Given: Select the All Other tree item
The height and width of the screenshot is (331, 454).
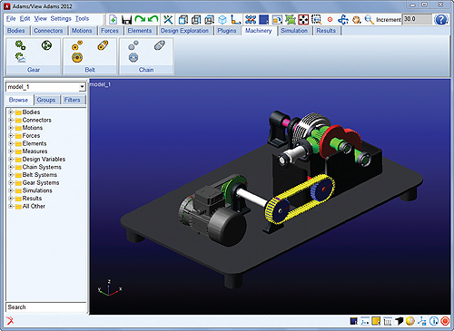Looking at the screenshot, I should click(x=34, y=206).
